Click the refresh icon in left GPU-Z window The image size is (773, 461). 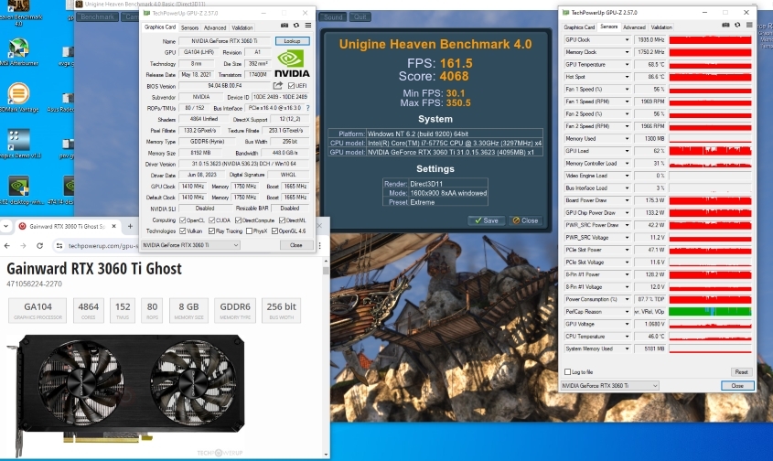[x=296, y=25]
